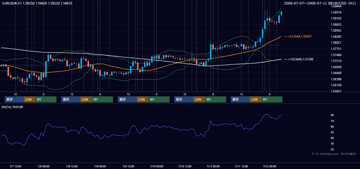Click the leftmost 東京 session block
This screenshot has width=360, height=169.
point(14,99)
